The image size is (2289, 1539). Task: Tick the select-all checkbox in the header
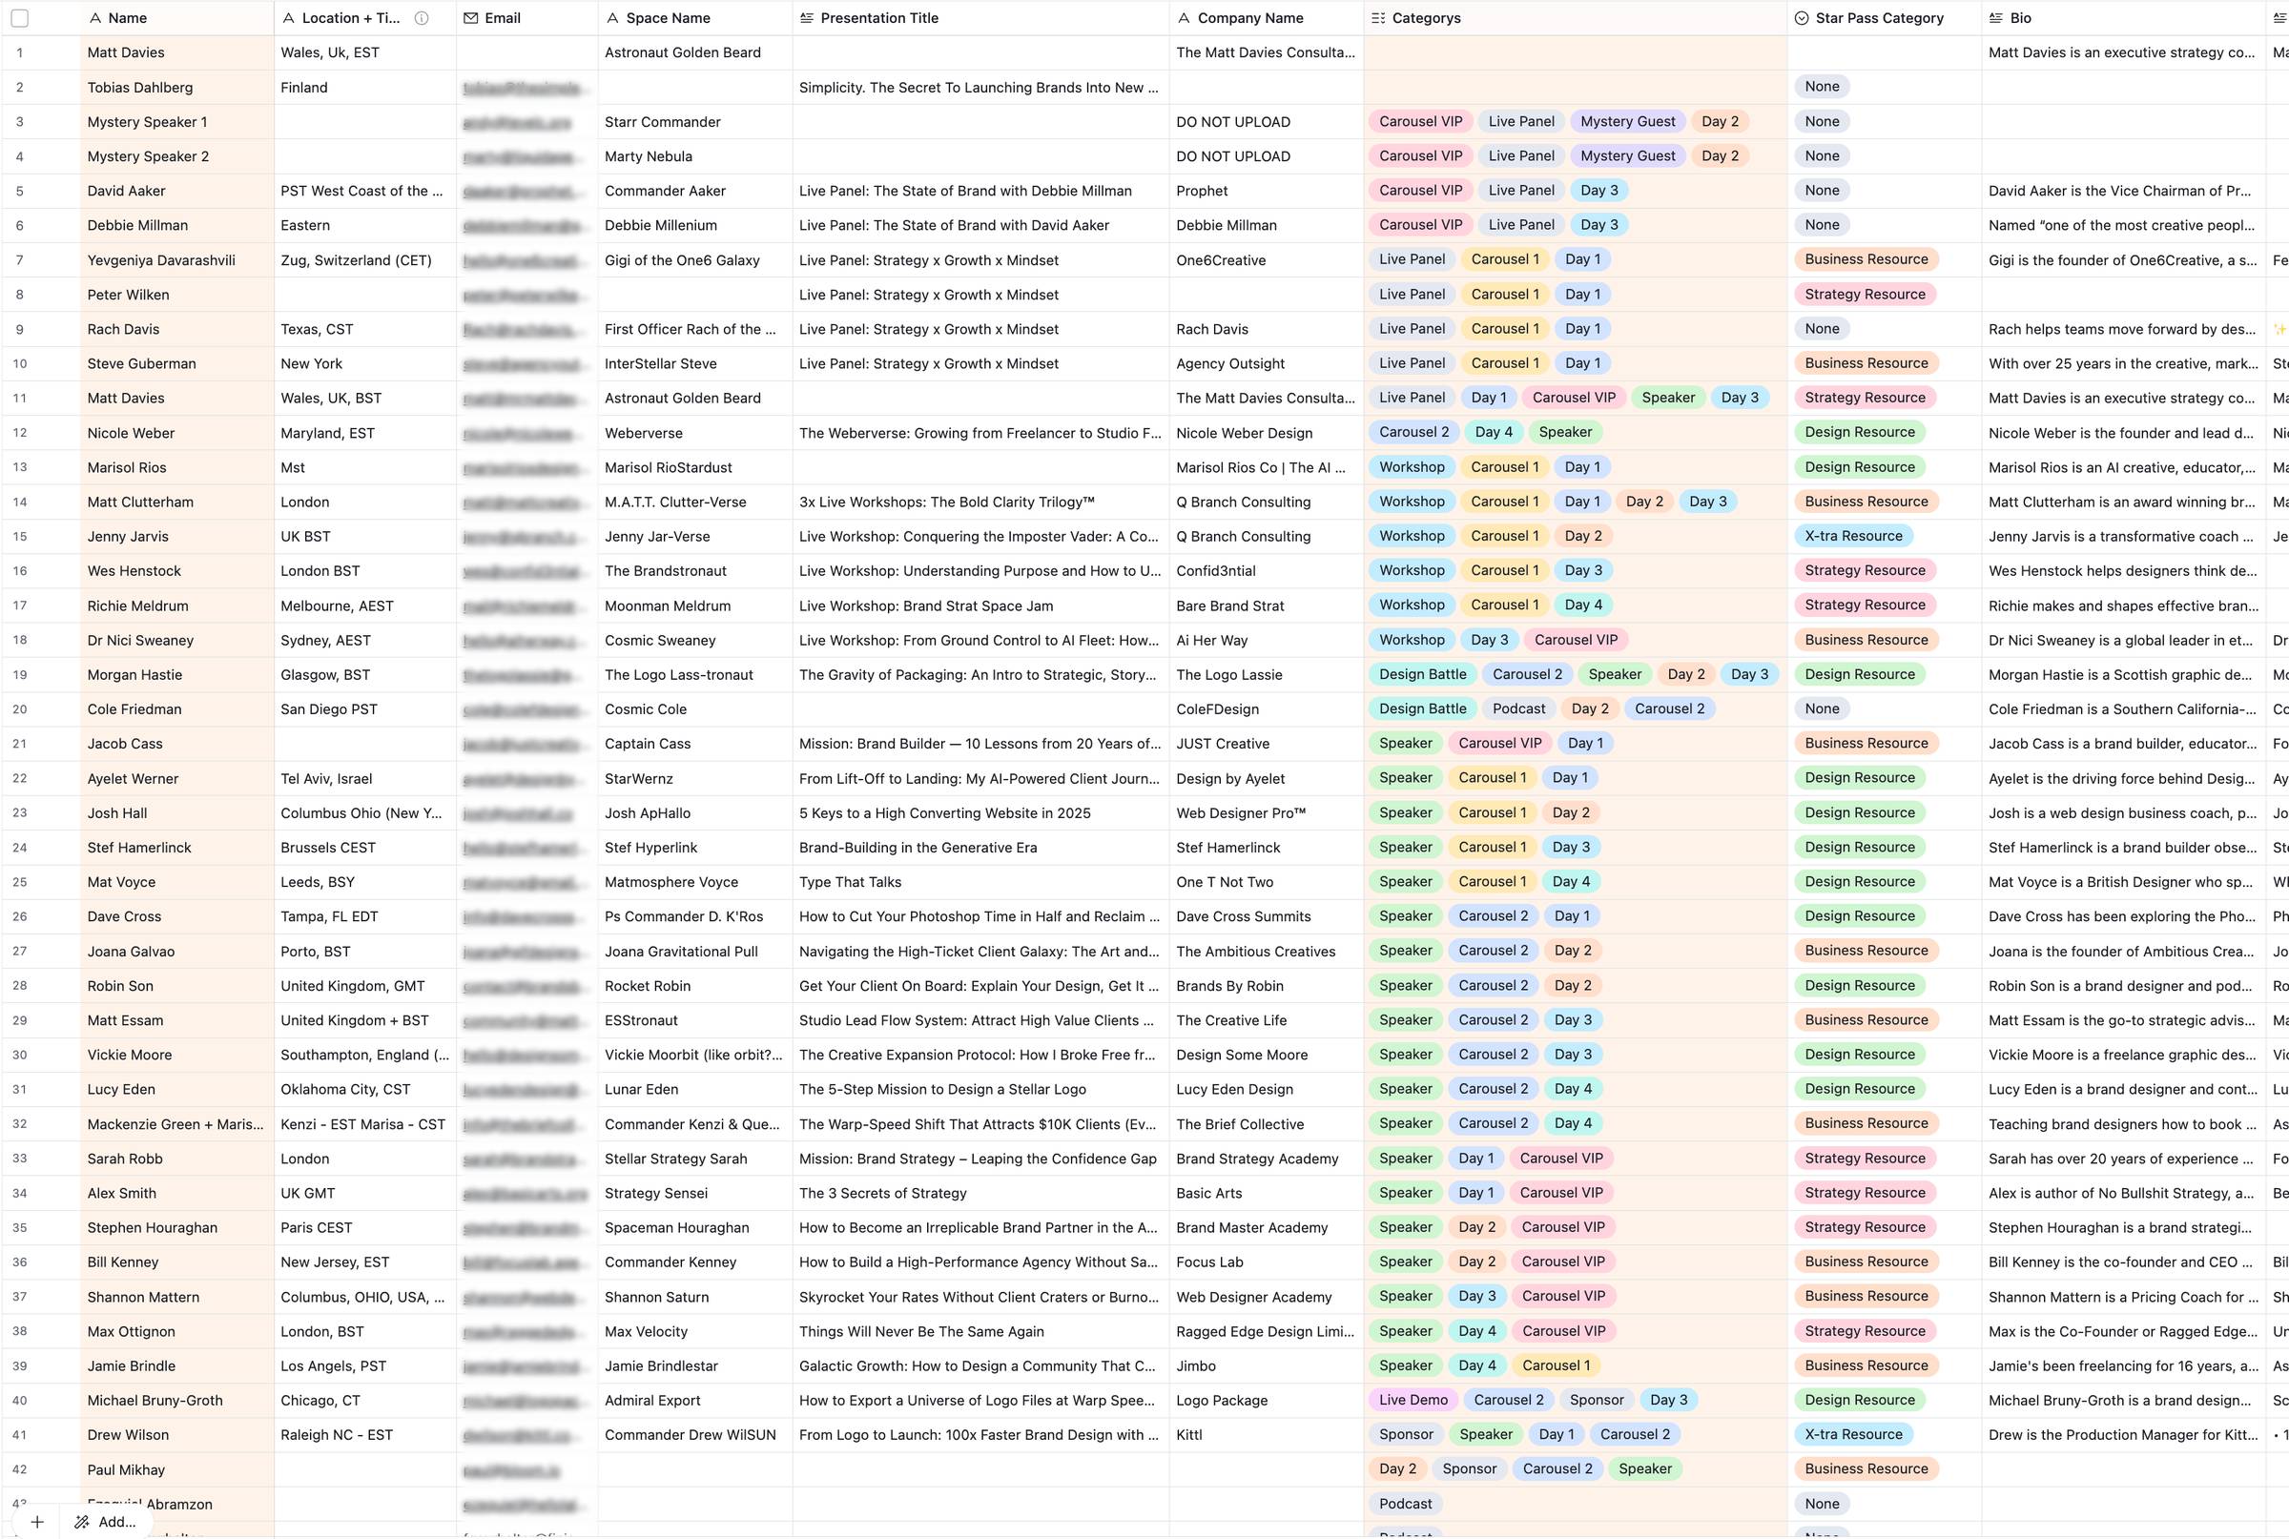[20, 18]
